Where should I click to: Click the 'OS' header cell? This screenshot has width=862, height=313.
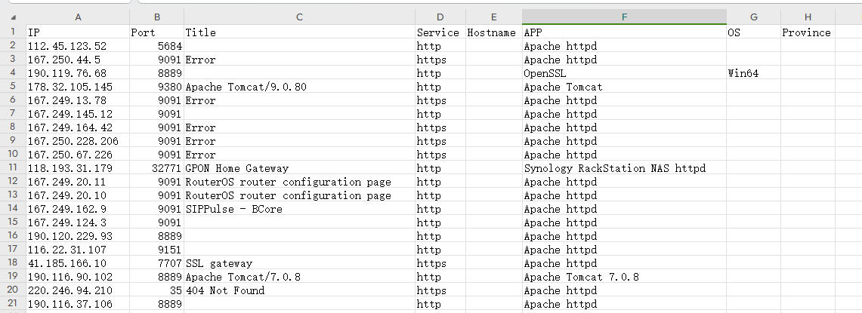[753, 32]
